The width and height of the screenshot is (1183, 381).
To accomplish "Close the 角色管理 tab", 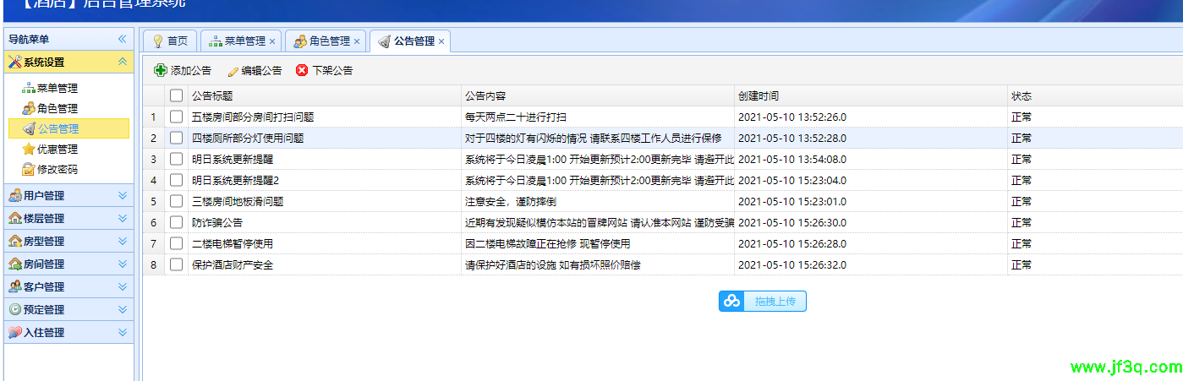I will click(x=357, y=41).
